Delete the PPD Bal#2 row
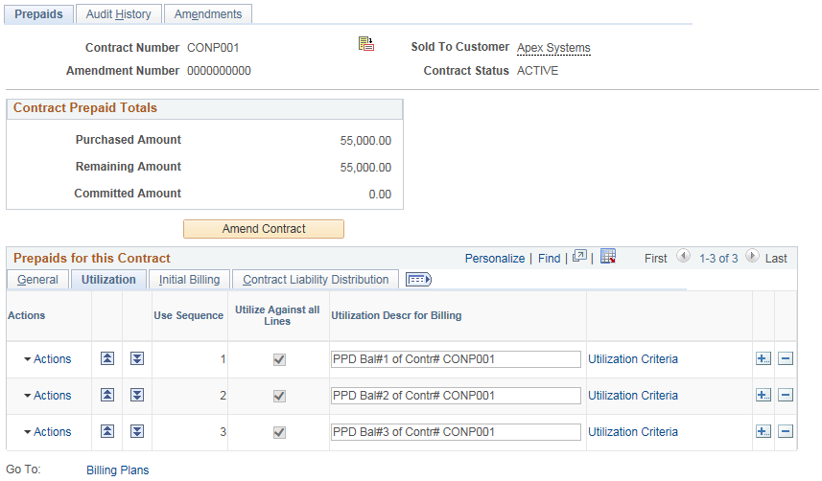 coord(786,395)
